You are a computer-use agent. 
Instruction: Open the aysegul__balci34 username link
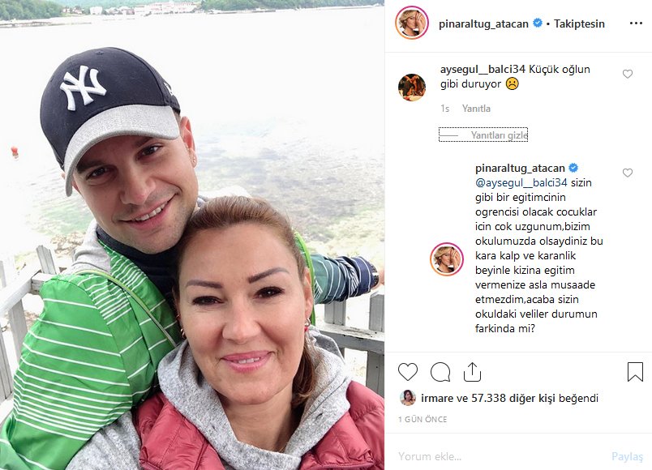[483, 69]
